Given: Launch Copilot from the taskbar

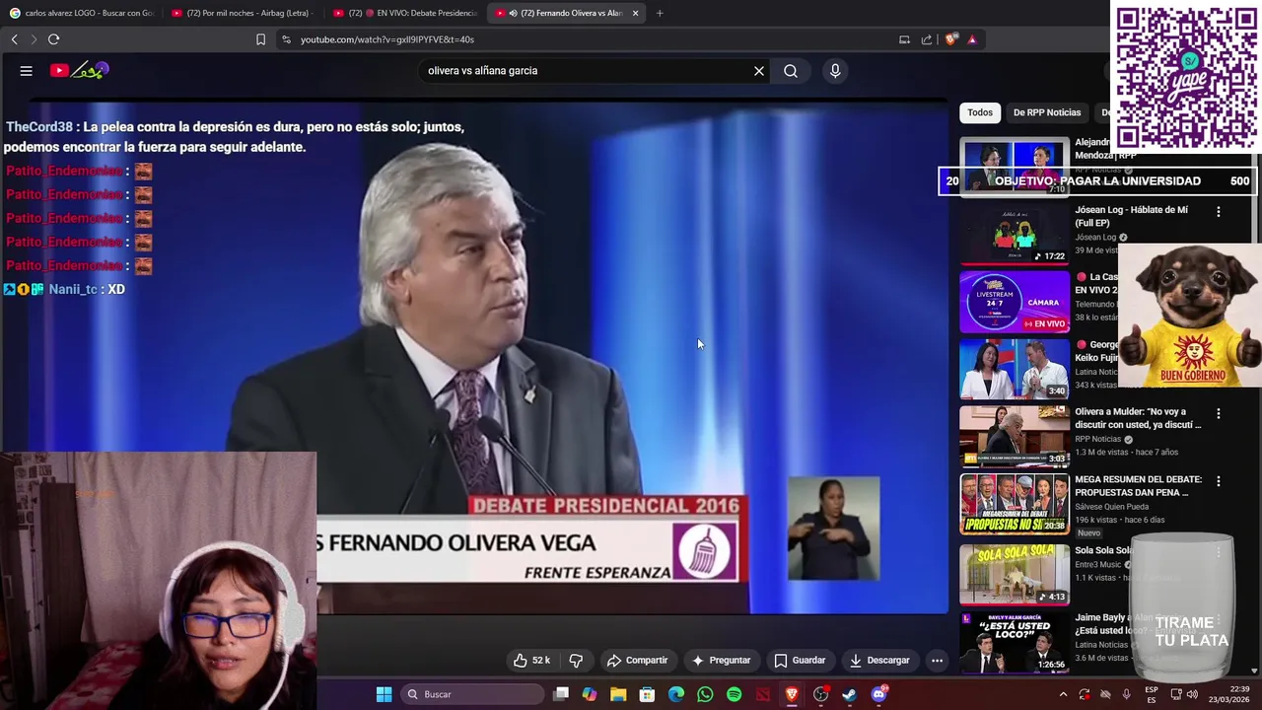Looking at the screenshot, I should tap(590, 694).
